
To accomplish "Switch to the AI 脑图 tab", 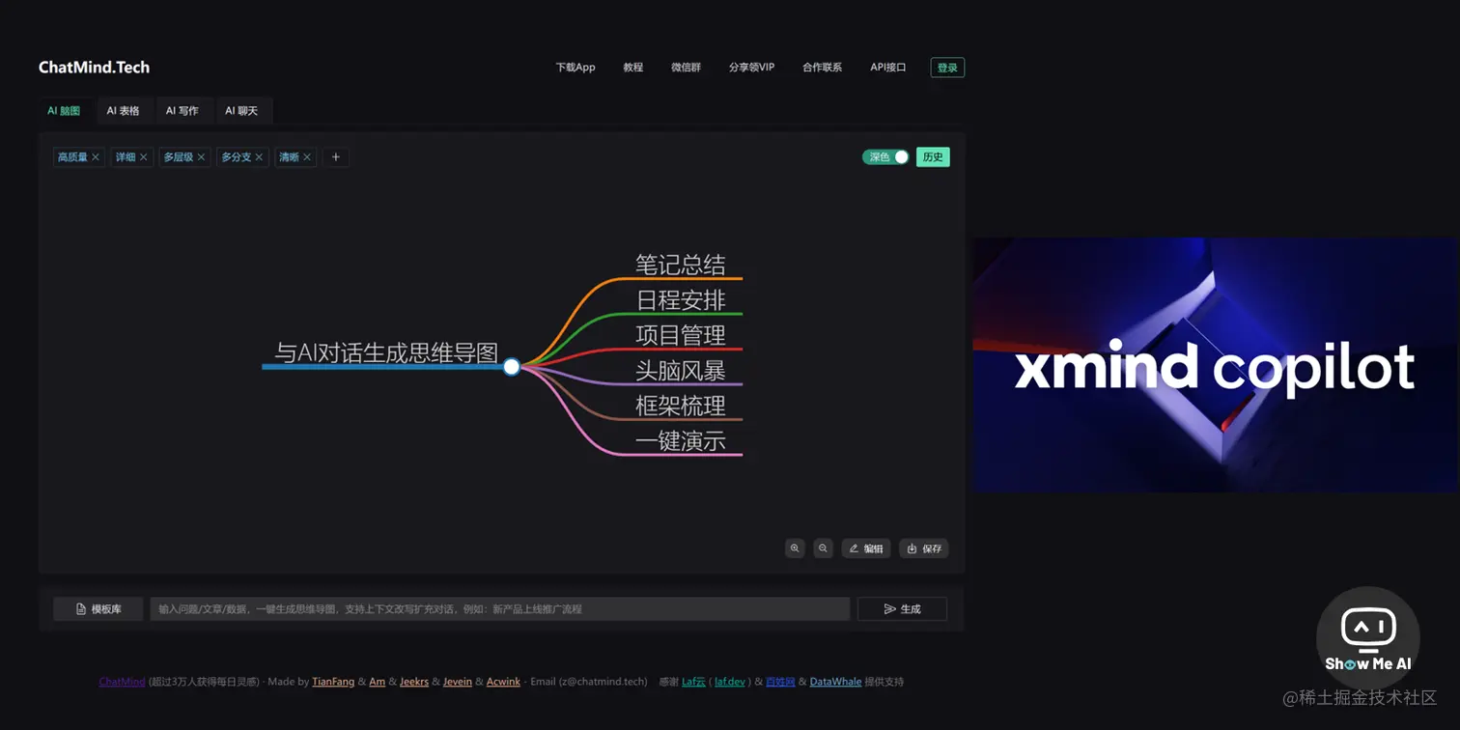I will tap(64, 111).
